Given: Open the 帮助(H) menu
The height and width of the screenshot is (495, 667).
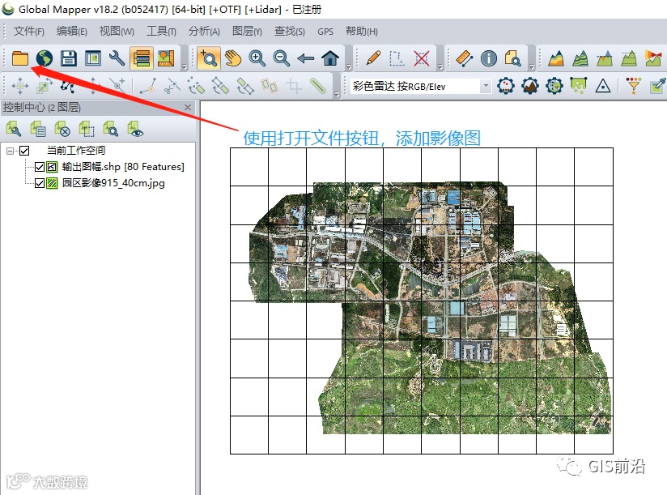Looking at the screenshot, I should 362,31.
